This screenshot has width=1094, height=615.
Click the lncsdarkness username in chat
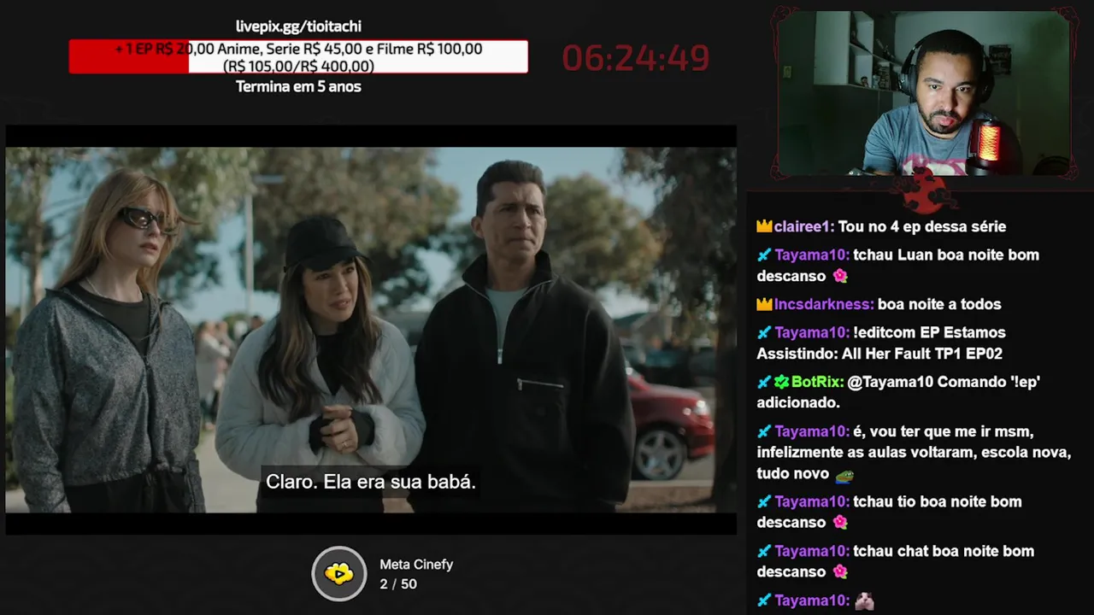tap(824, 304)
